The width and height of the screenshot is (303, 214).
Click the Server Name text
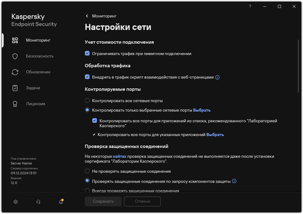21,163
